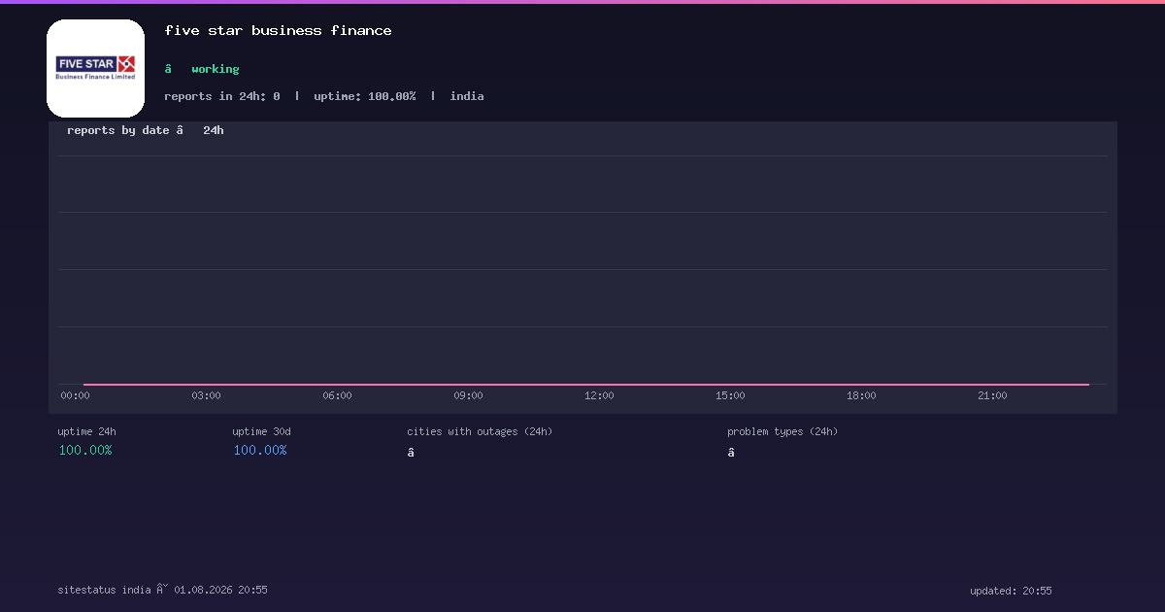Click the 21:00 time axis label
Viewport: 1165px width, 612px height.
pyautogui.click(x=992, y=395)
